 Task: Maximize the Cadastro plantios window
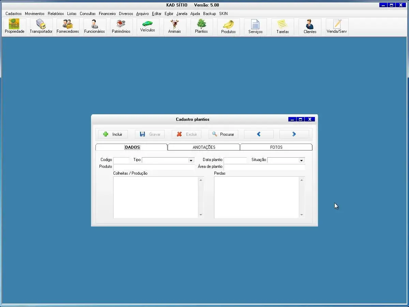click(x=300, y=119)
